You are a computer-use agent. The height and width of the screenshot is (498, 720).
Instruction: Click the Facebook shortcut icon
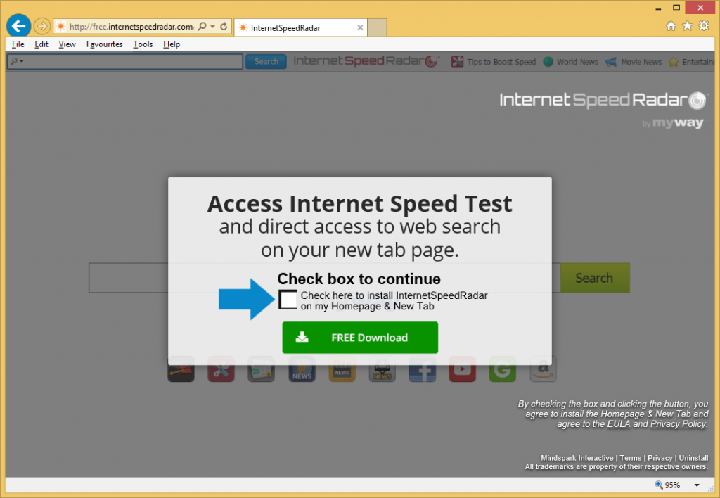point(422,369)
